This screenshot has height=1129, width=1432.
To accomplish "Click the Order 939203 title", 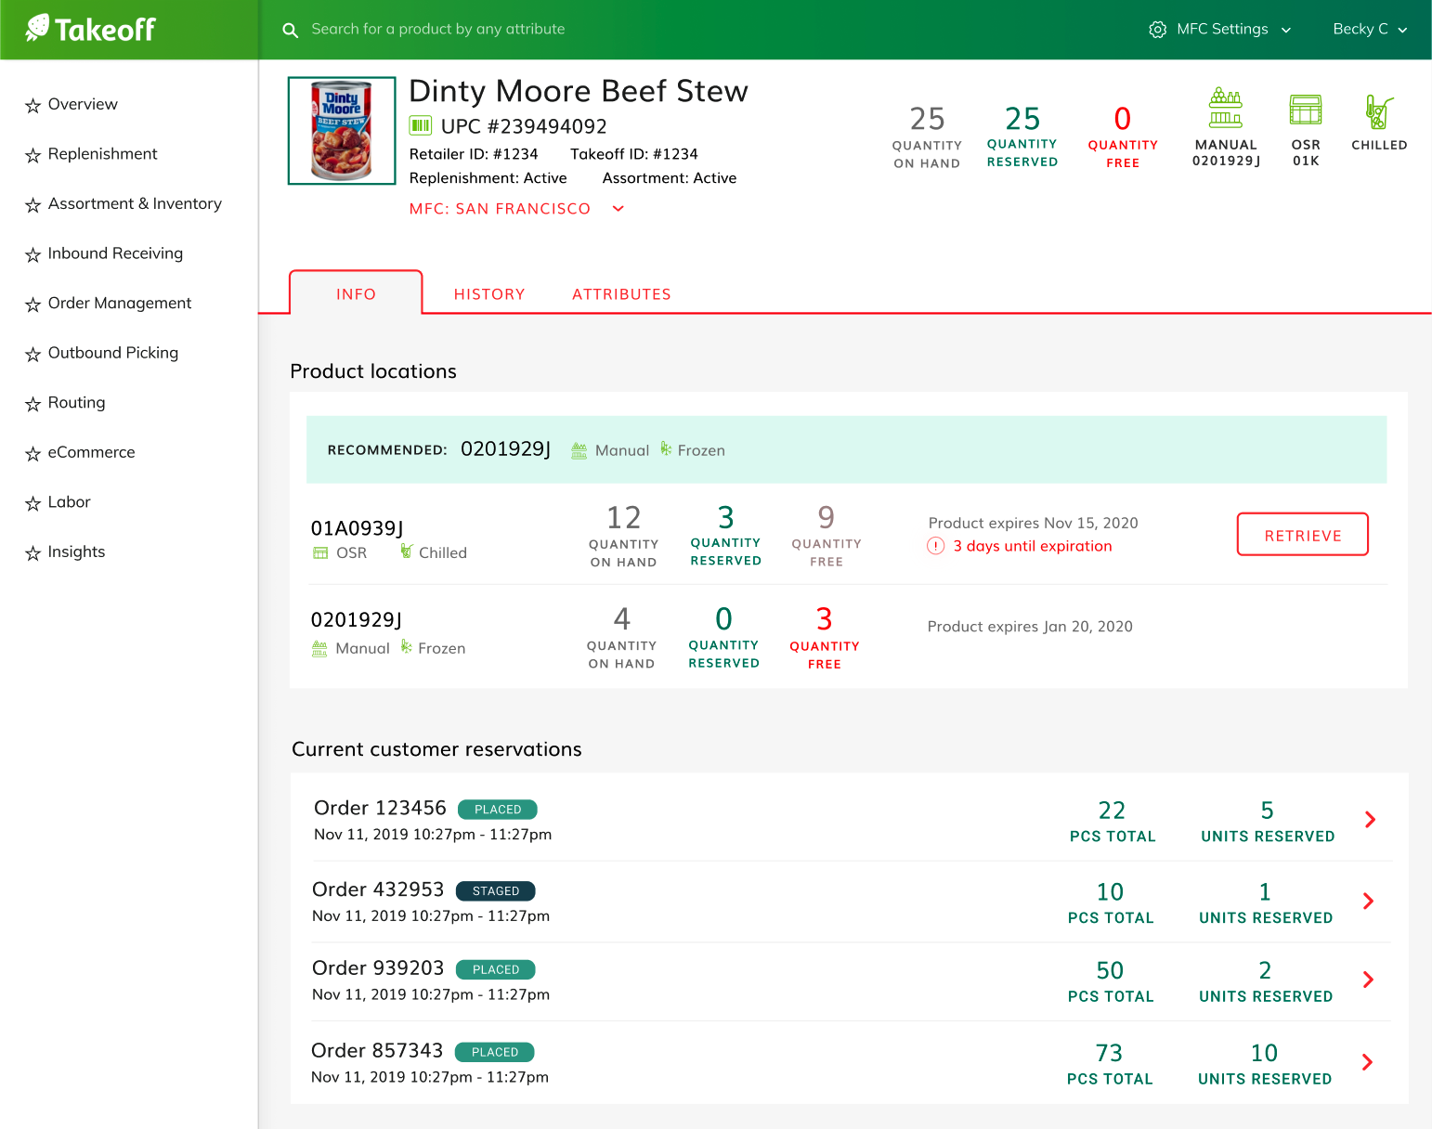I will pyautogui.click(x=378, y=968).
